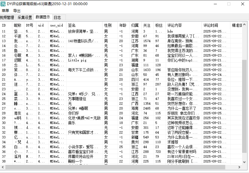Click the vertical scrollbar up arrow
Image resolution: width=249 pixels, height=173 pixels.
(244, 25)
